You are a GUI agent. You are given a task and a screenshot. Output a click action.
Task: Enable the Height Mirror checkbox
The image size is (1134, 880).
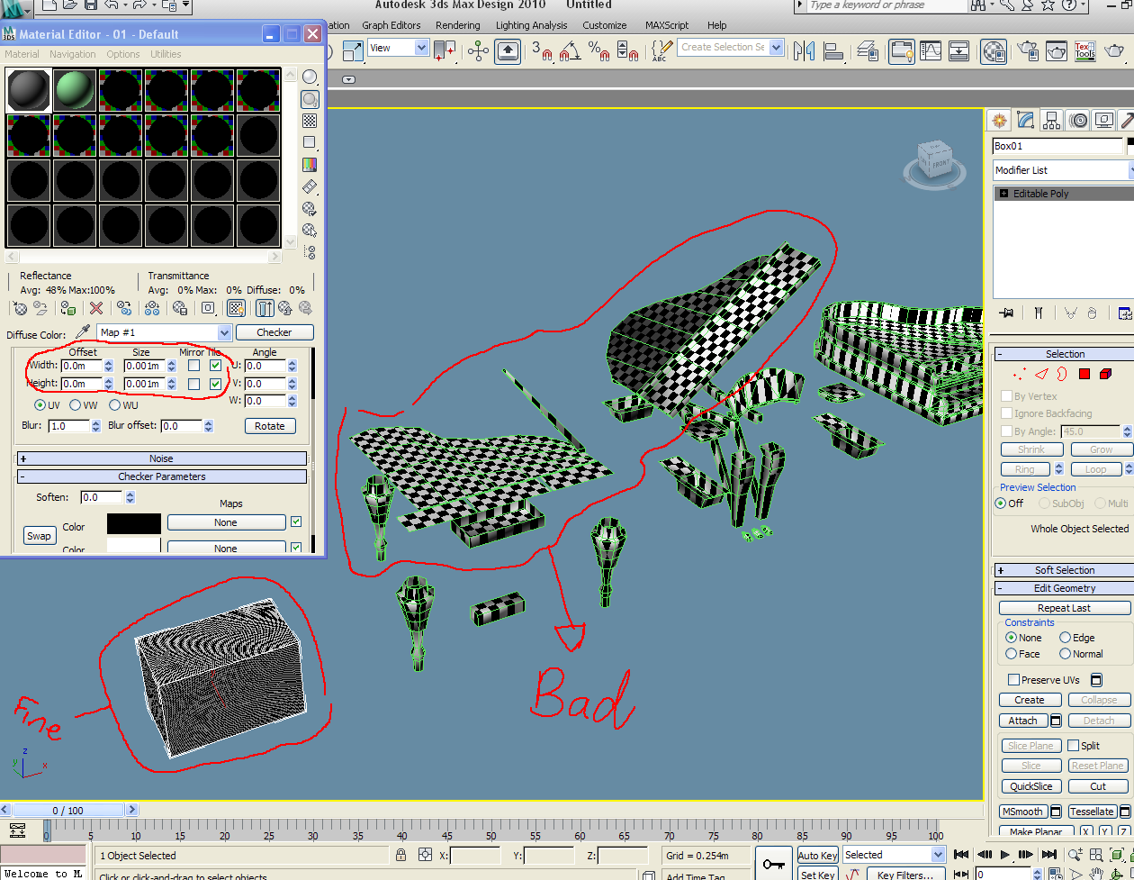[x=193, y=385]
